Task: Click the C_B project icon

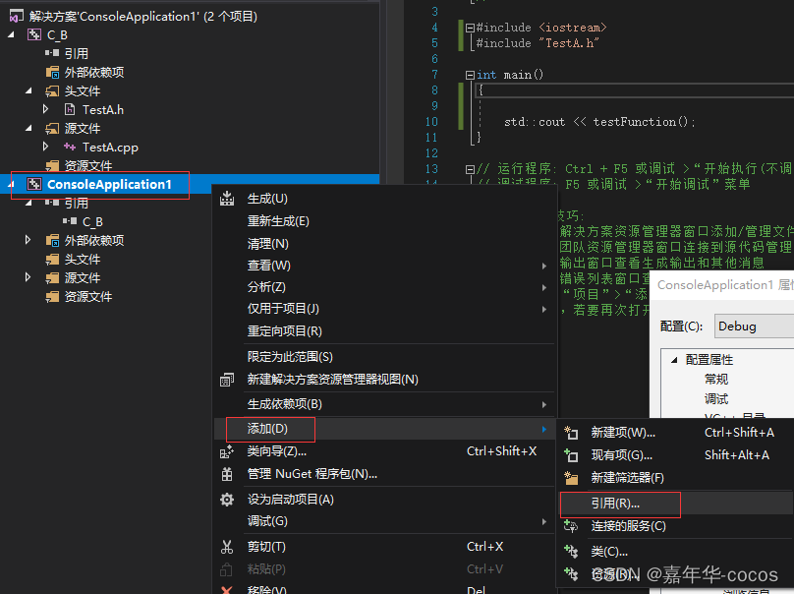Action: coord(34,35)
